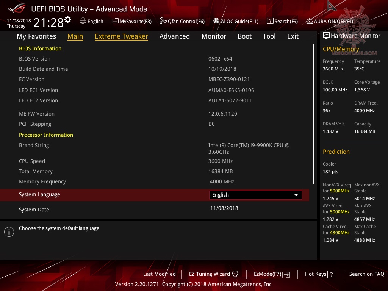Click the Cooler 182 pts value
Screen dimensions: 388x291
(330, 172)
